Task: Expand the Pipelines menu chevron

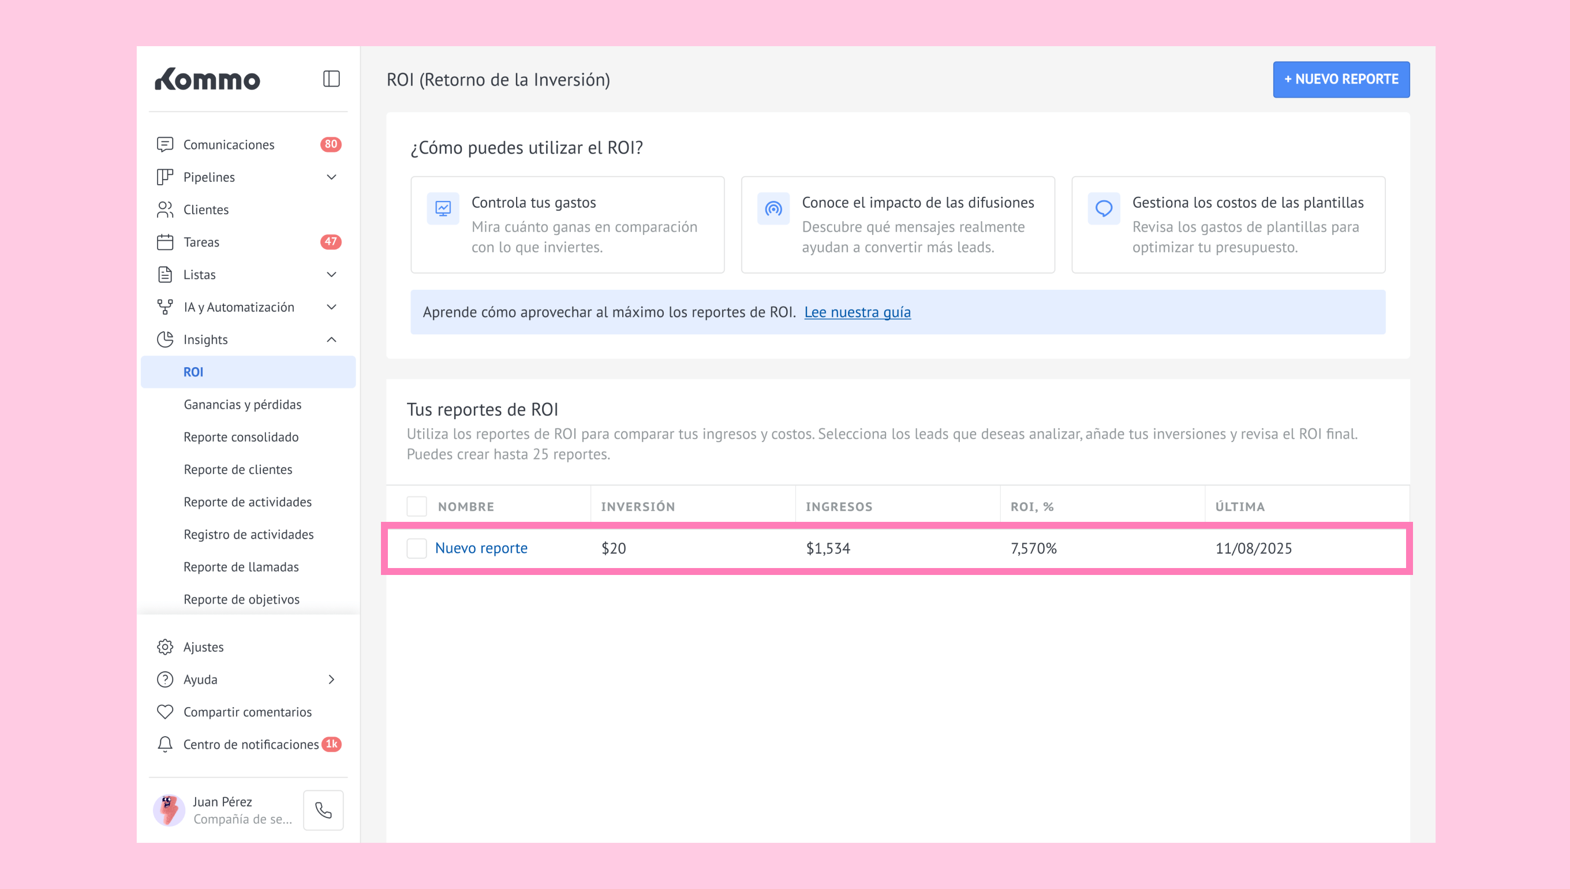Action: pos(331,177)
